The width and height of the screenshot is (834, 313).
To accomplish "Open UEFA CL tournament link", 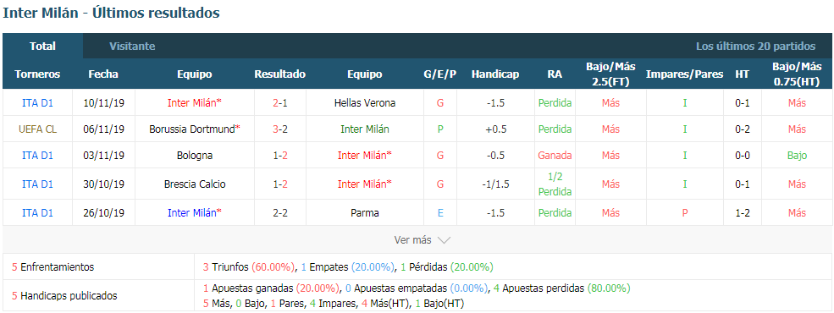I will tap(37, 129).
